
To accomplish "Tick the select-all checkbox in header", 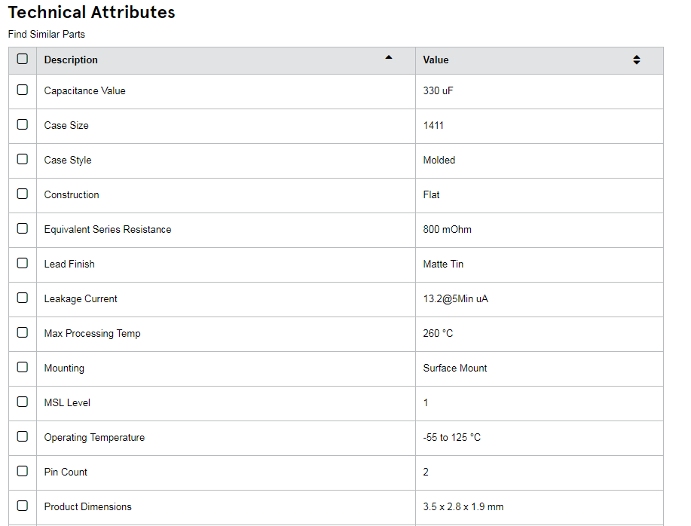I will [x=22, y=59].
